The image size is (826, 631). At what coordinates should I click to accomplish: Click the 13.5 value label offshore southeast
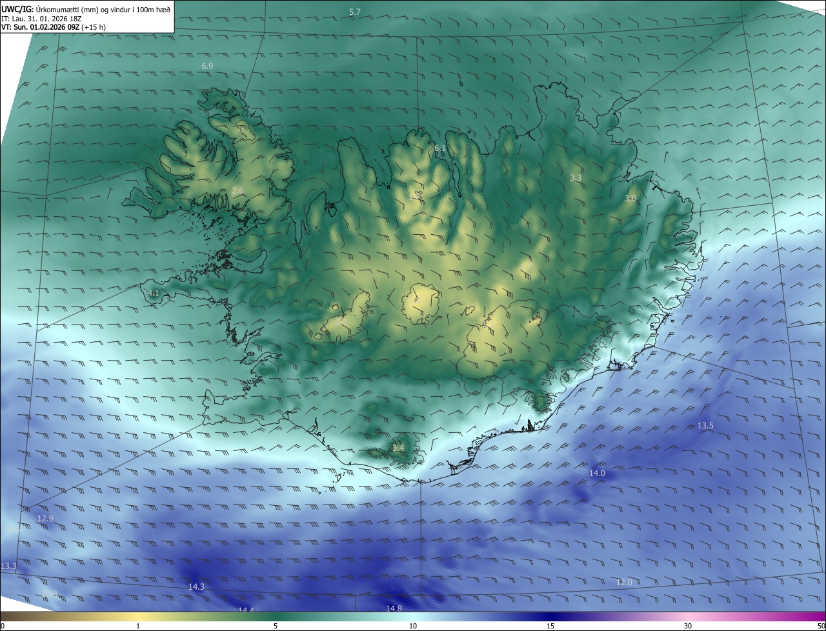[706, 426]
